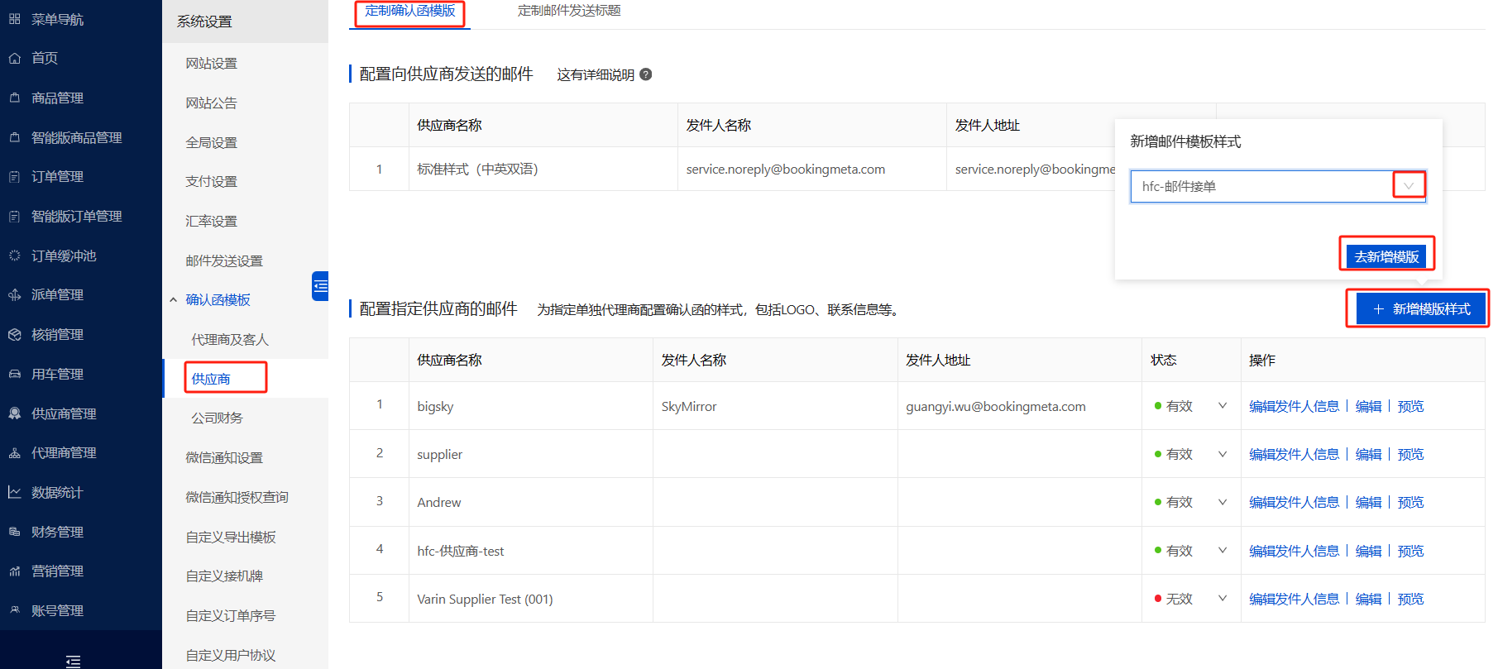Click the 财务管理 icon
The width and height of the screenshot is (1498, 669).
14,532
